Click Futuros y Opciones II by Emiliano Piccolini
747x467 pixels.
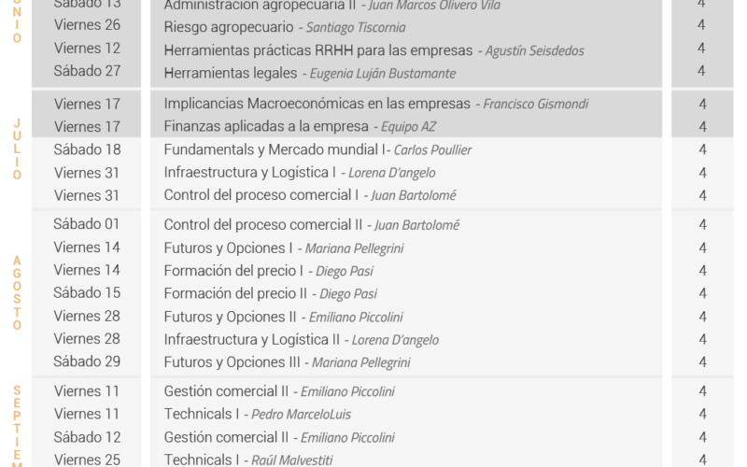click(283, 317)
